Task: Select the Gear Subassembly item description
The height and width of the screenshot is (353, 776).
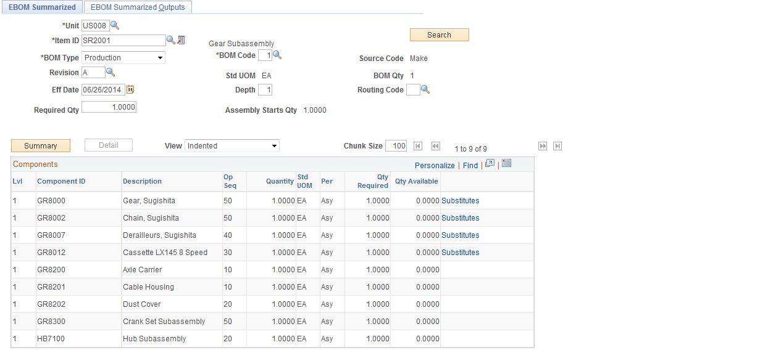Action: (x=241, y=44)
